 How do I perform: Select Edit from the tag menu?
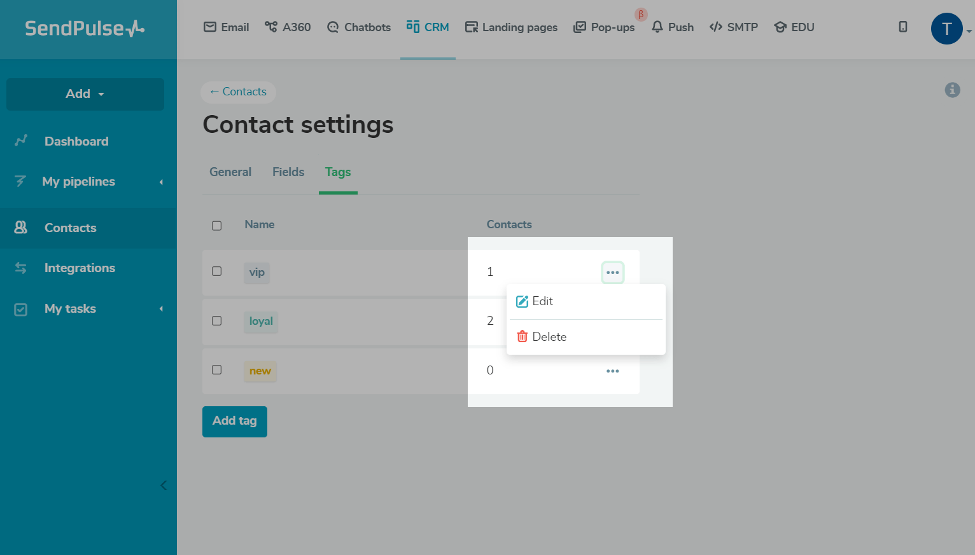click(542, 301)
